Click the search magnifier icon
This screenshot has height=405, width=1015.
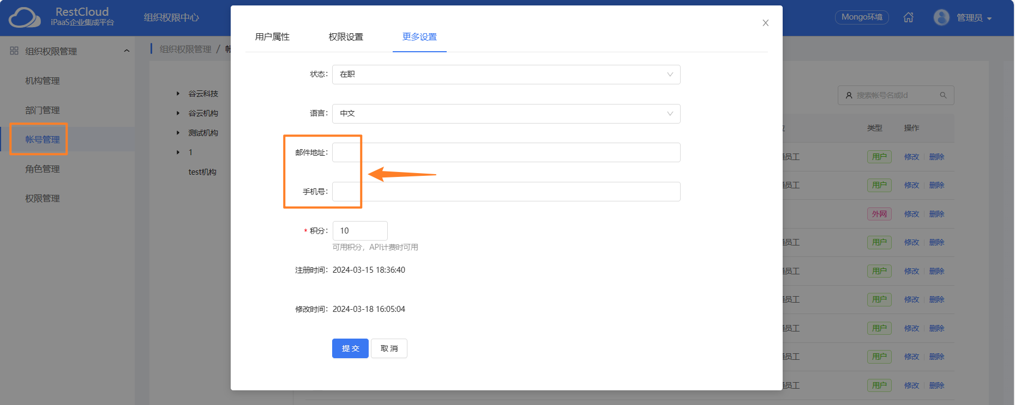[943, 95]
